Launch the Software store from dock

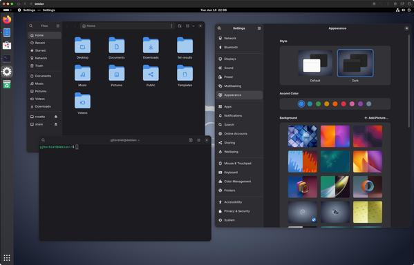7,46
